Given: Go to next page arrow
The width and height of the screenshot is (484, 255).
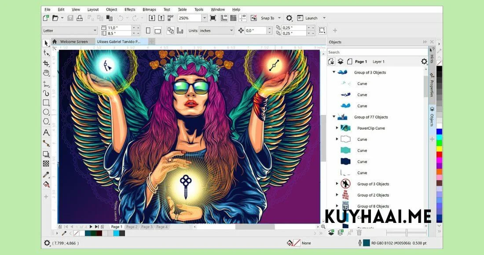Looking at the screenshot, I should coord(91,226).
